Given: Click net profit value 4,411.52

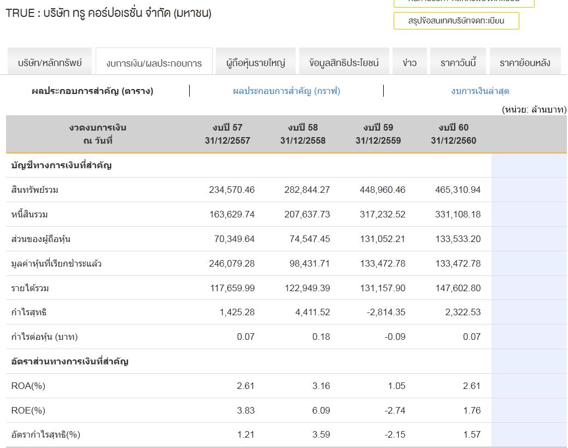Looking at the screenshot, I should tap(313, 312).
